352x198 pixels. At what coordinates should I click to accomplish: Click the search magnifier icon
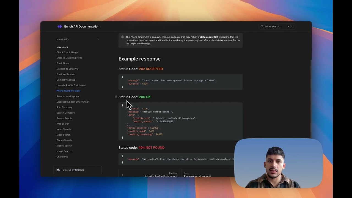point(262,26)
